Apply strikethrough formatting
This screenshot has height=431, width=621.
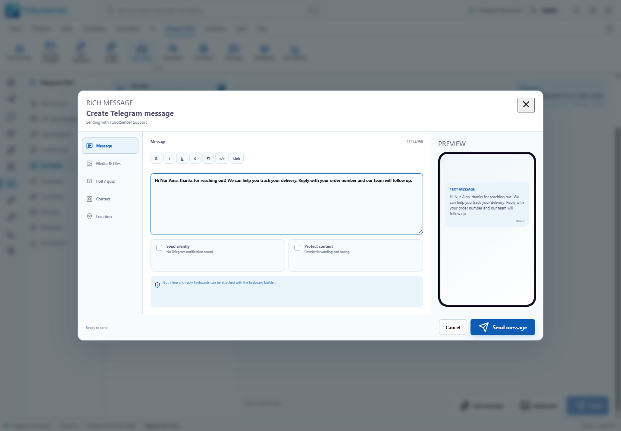(x=195, y=159)
